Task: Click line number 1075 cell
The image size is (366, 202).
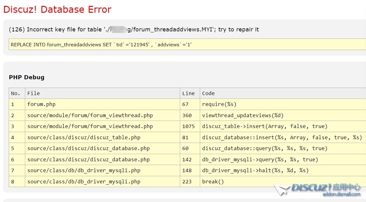Action: [188, 126]
